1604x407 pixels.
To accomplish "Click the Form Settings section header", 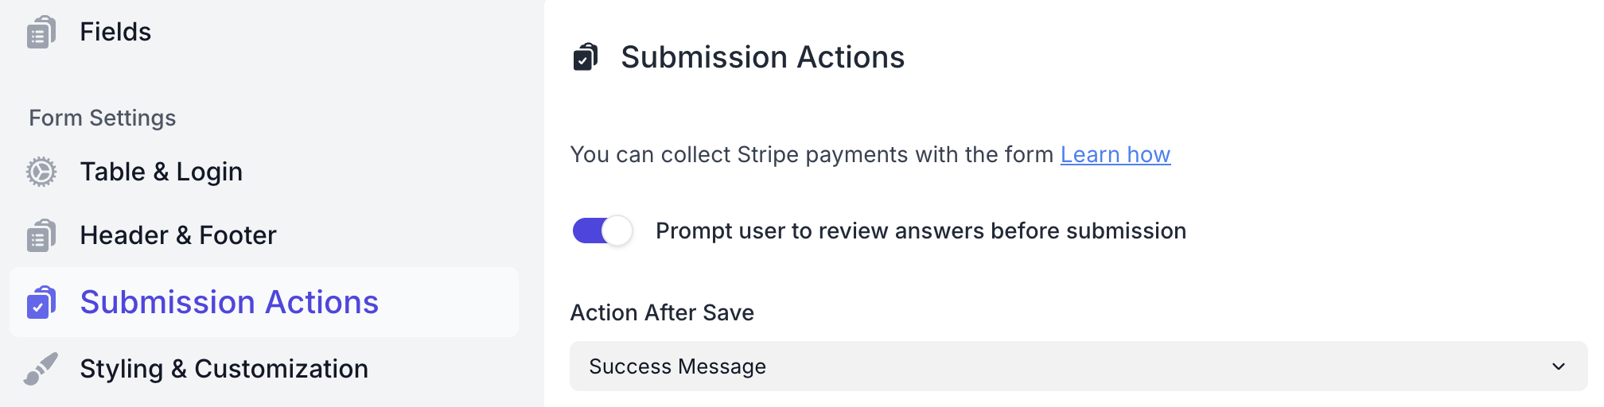I will click(x=103, y=118).
